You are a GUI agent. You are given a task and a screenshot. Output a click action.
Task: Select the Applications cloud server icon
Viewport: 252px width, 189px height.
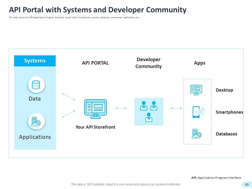tap(36, 122)
